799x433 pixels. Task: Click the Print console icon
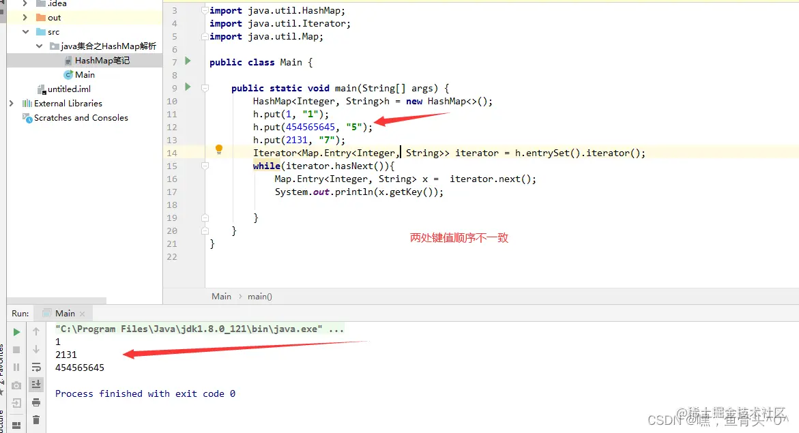[x=36, y=402]
